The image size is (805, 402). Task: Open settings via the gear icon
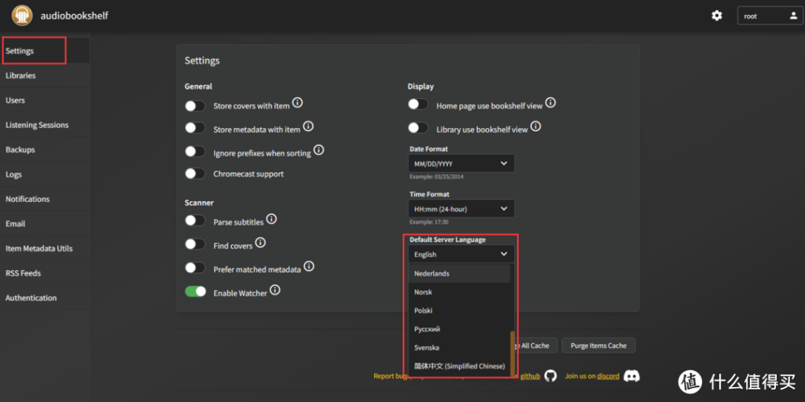(716, 16)
